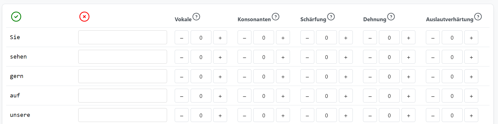
Task: Focus the input field beside 'sehen'
Action: coord(123,57)
